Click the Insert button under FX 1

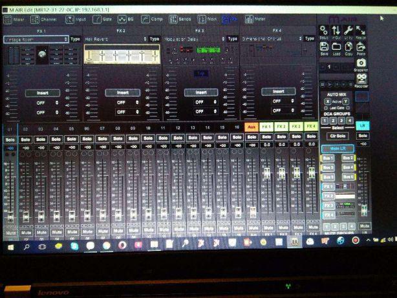pyautogui.click(x=43, y=92)
